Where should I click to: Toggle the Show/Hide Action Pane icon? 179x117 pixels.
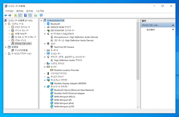(30, 15)
